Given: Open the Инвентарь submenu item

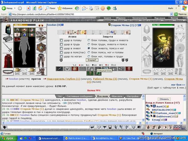Looking at the screenshot, I should tap(109, 20).
